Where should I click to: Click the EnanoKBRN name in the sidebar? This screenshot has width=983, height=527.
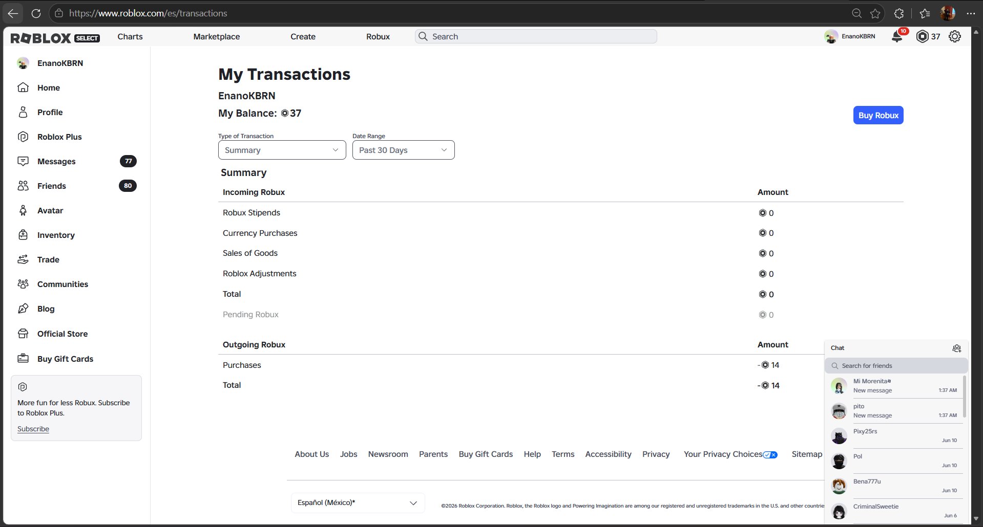pyautogui.click(x=60, y=63)
